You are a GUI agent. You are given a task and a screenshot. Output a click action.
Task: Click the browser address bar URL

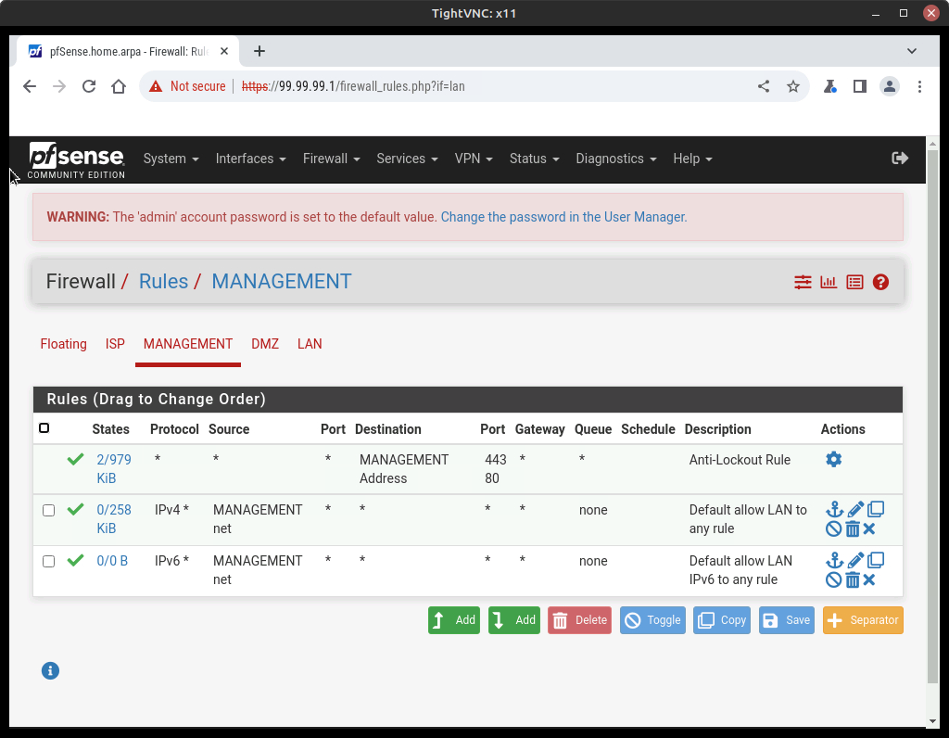pos(353,86)
